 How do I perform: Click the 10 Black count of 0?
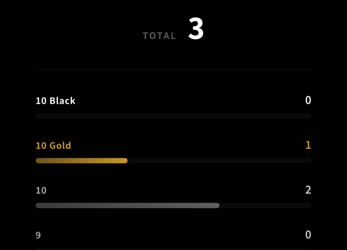click(x=308, y=100)
